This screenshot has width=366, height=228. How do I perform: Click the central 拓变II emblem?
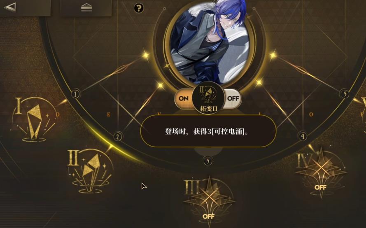208,98
